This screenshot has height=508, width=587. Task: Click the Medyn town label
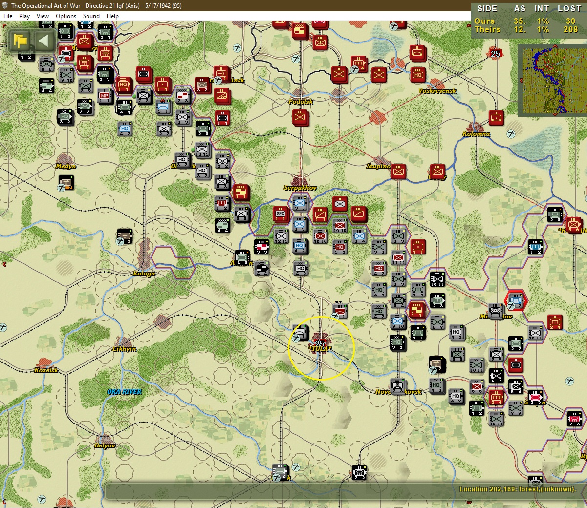click(x=66, y=166)
